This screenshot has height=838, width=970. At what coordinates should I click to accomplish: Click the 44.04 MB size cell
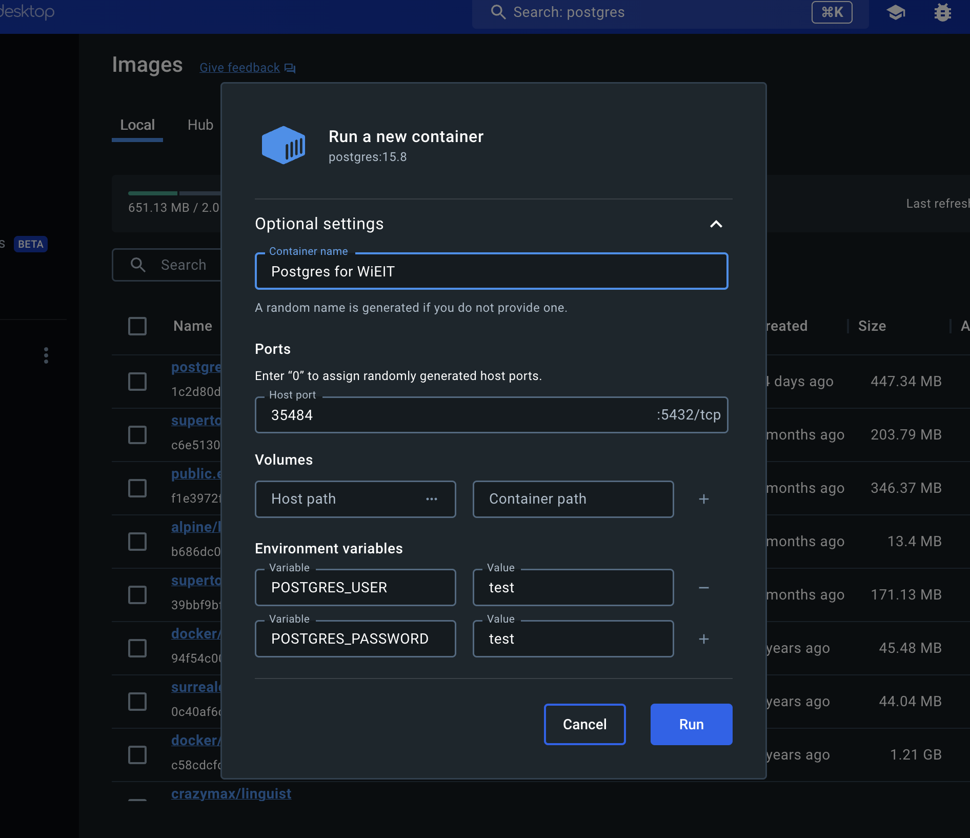click(x=910, y=702)
